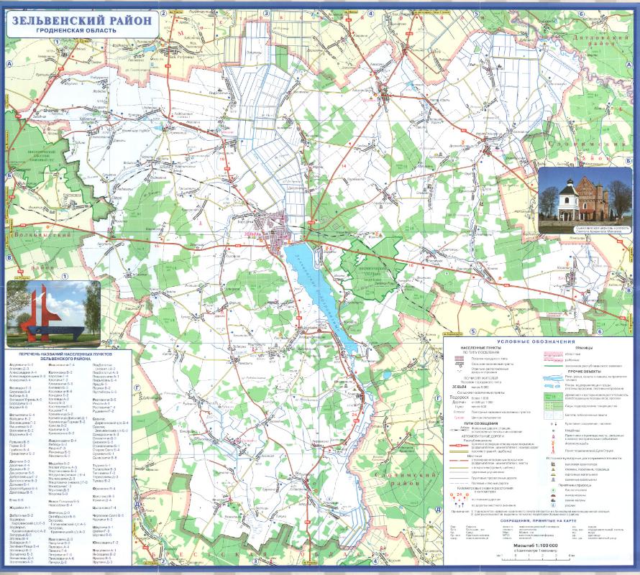Click the Границы section heading in legend
The image size is (640, 575).
(x=584, y=347)
